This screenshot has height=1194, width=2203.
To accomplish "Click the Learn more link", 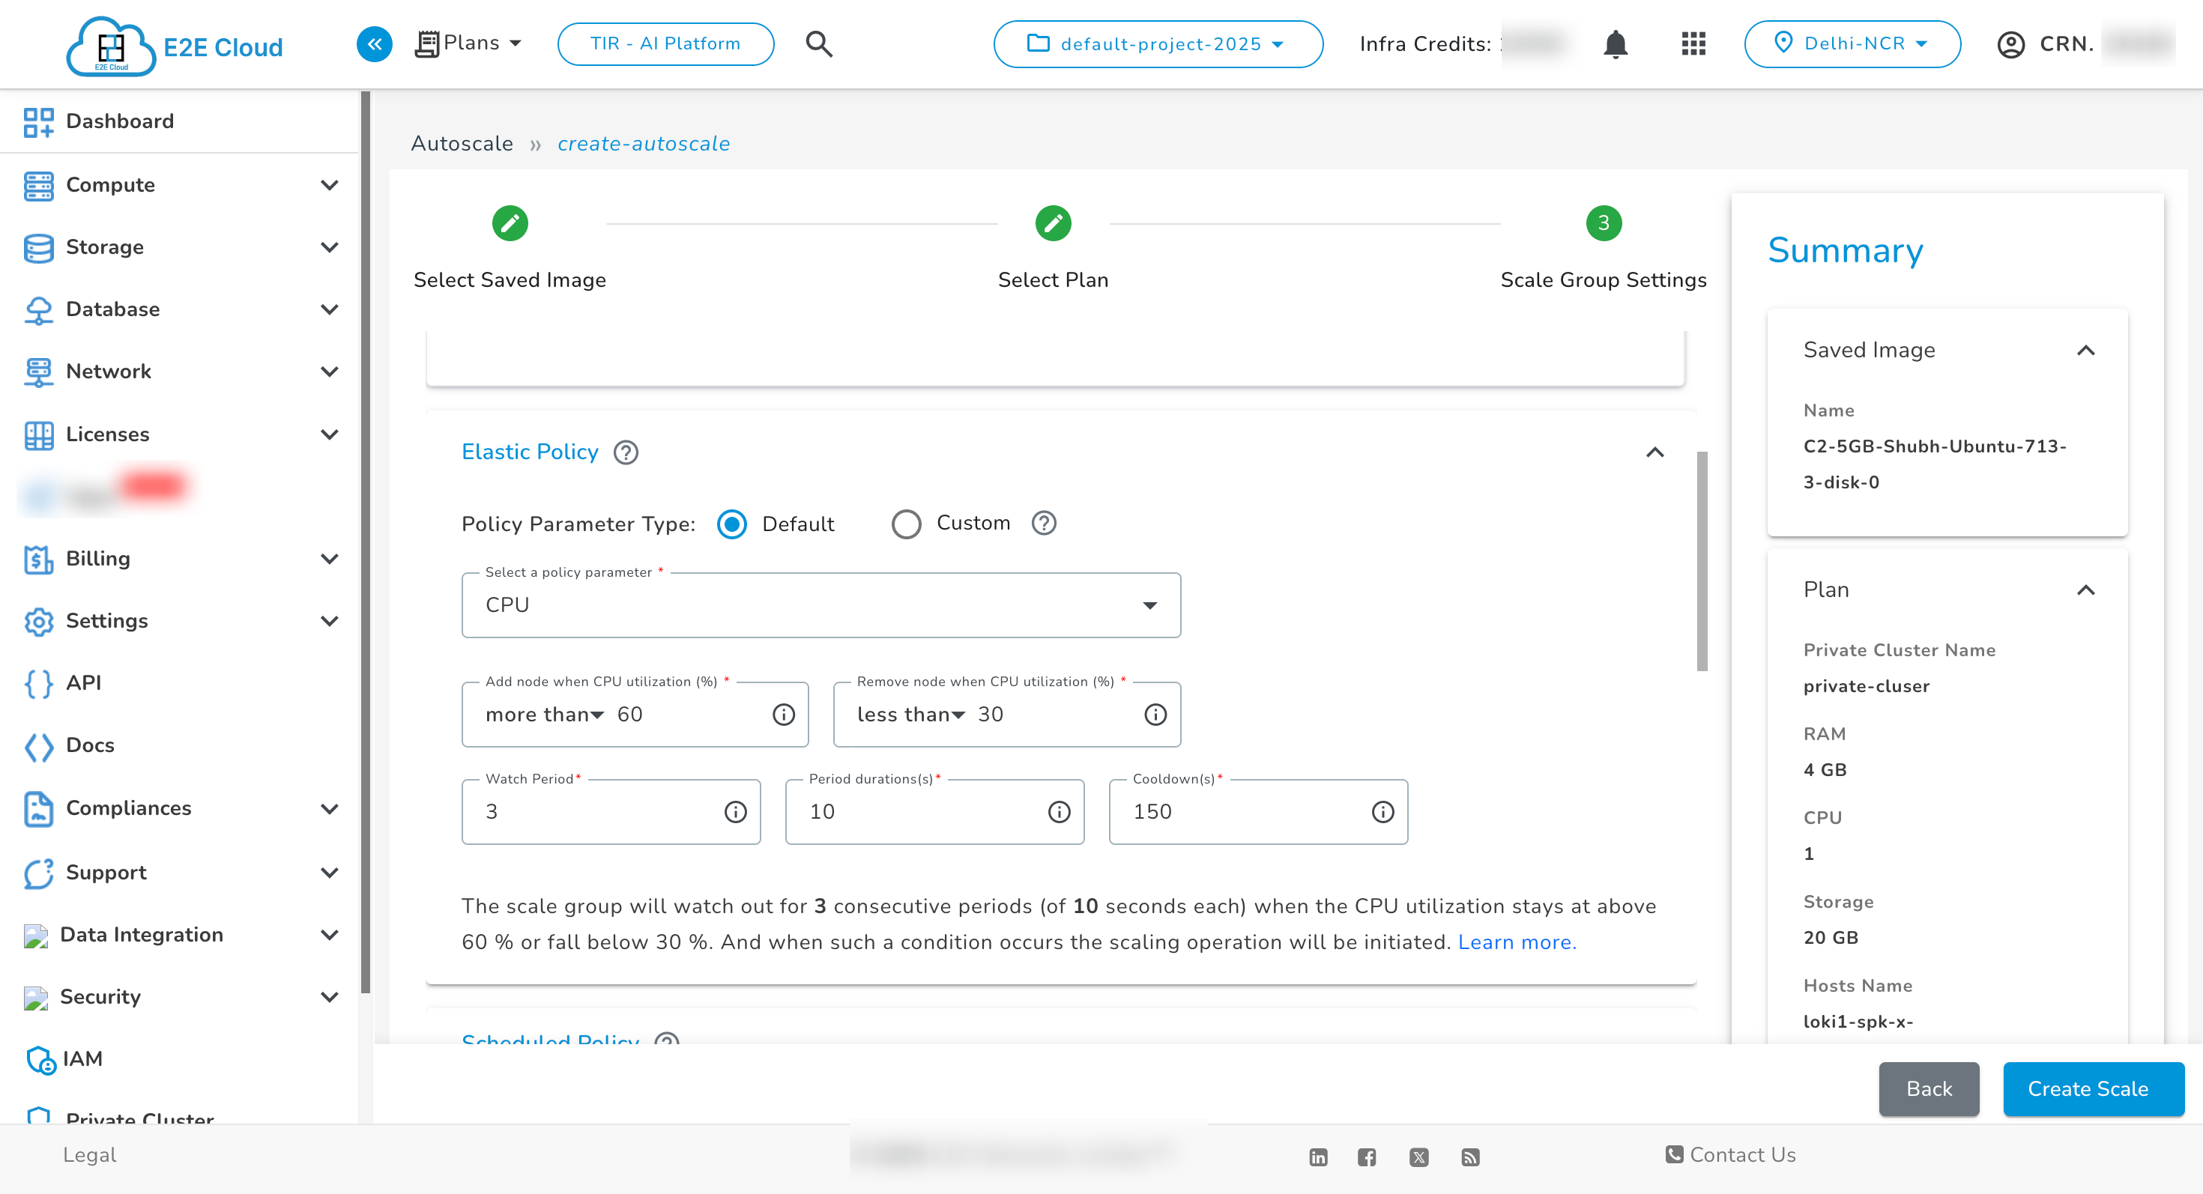I will [1517, 942].
